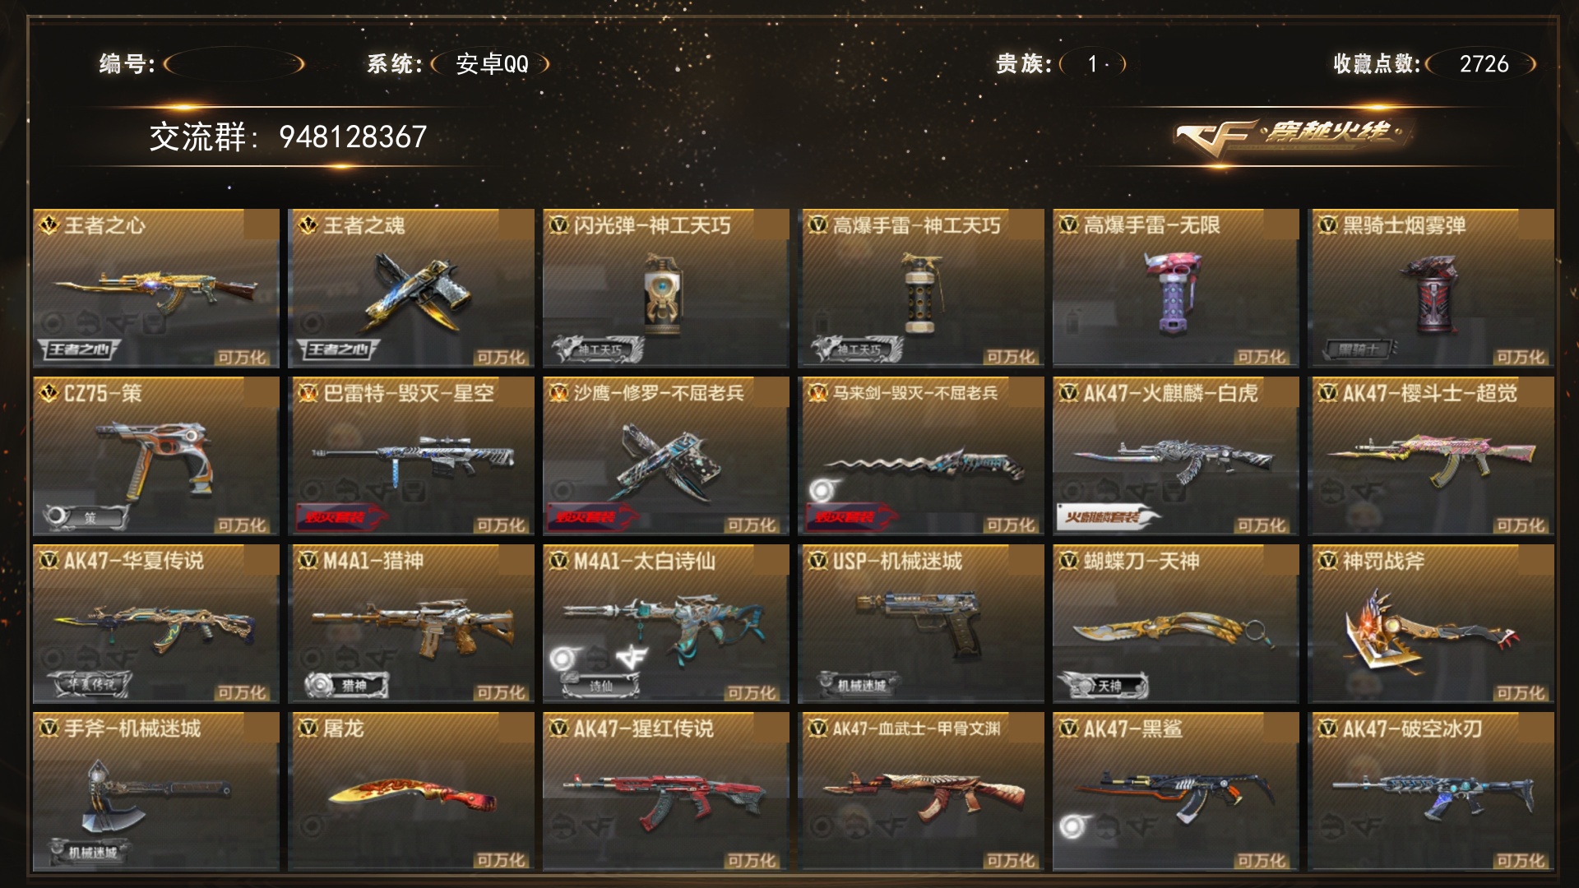1579x888 pixels.
Task: Click the 系统 field showing 安卓QQ
Action: (x=491, y=63)
